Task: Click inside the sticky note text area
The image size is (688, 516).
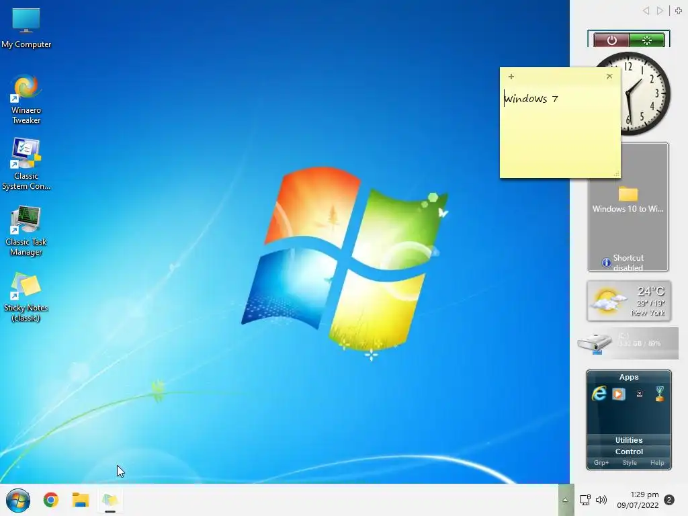Action: coord(560,130)
